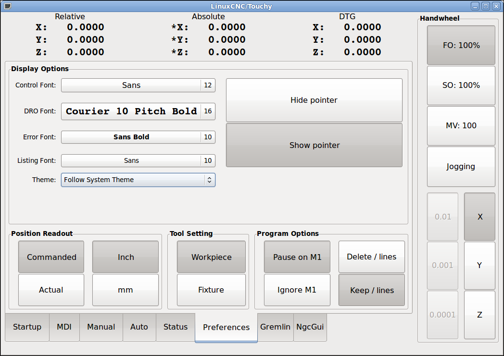504x356 pixels.
Task: Switch units to mm
Action: tap(126, 290)
